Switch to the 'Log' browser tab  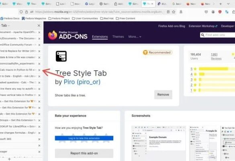point(90,4)
